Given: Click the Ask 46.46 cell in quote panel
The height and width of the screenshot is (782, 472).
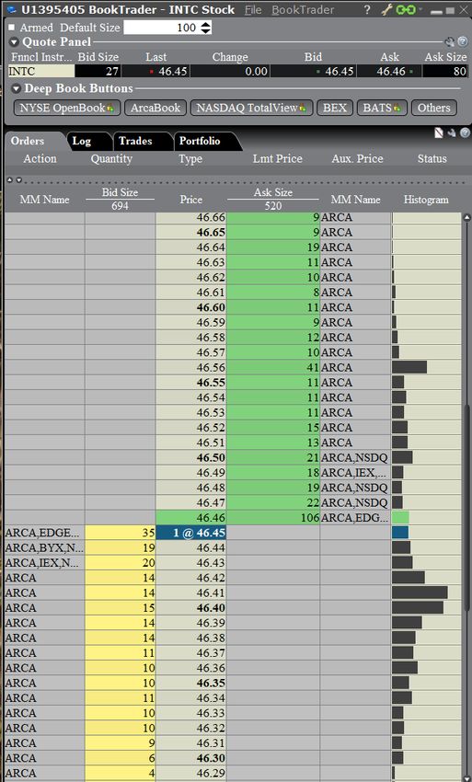Looking at the screenshot, I should tap(389, 72).
